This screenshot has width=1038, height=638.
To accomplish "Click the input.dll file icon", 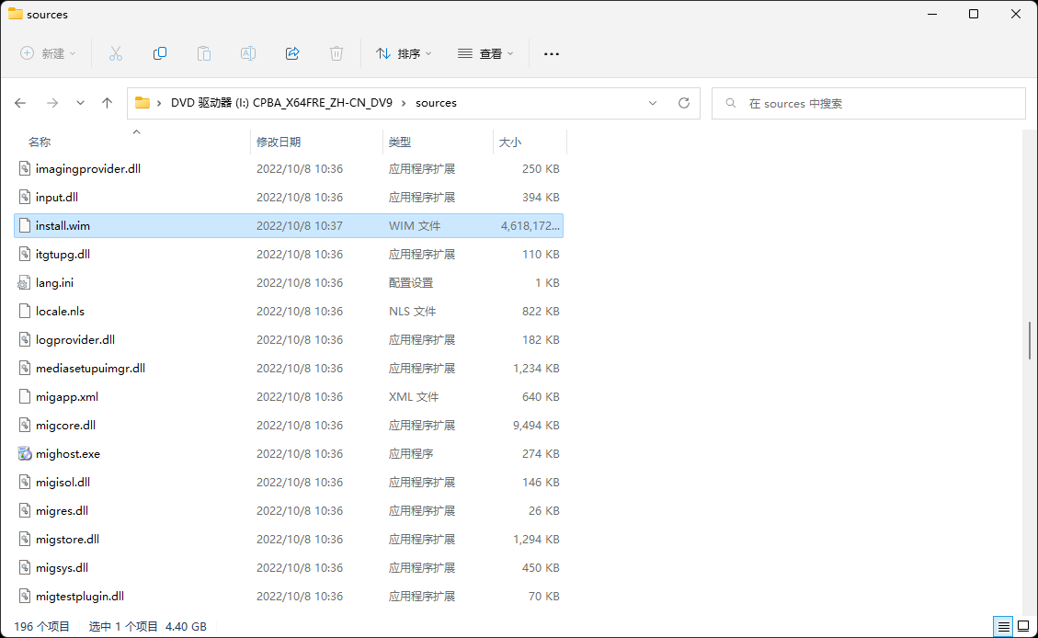I will click(25, 198).
